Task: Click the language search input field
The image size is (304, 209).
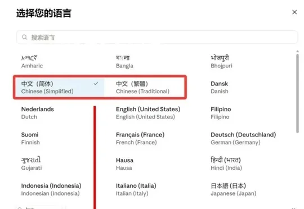Action: (157, 37)
